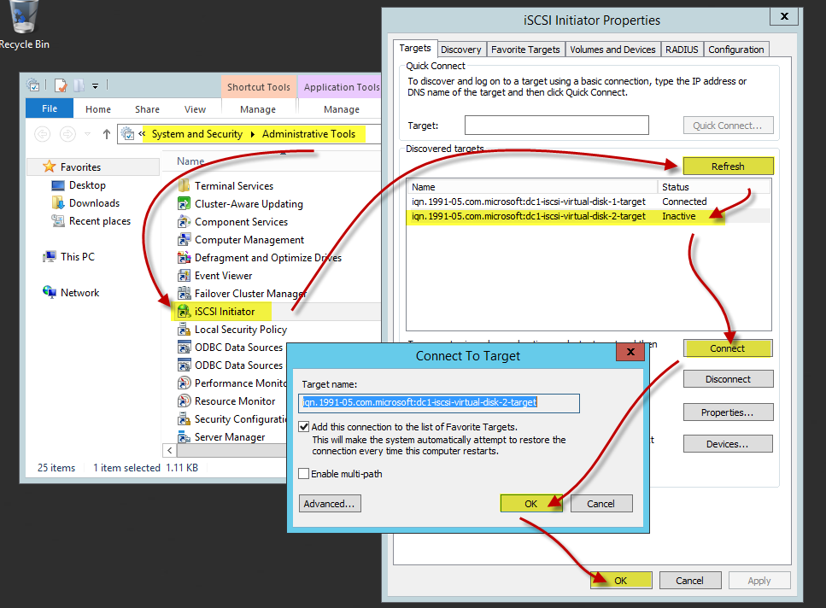
Task: Open the Explorer Share ribbon tab
Action: [x=147, y=109]
